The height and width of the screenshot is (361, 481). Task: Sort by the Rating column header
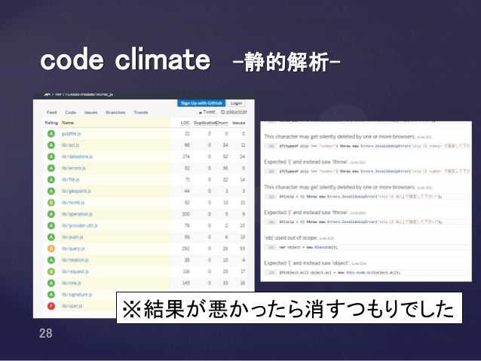[51, 123]
